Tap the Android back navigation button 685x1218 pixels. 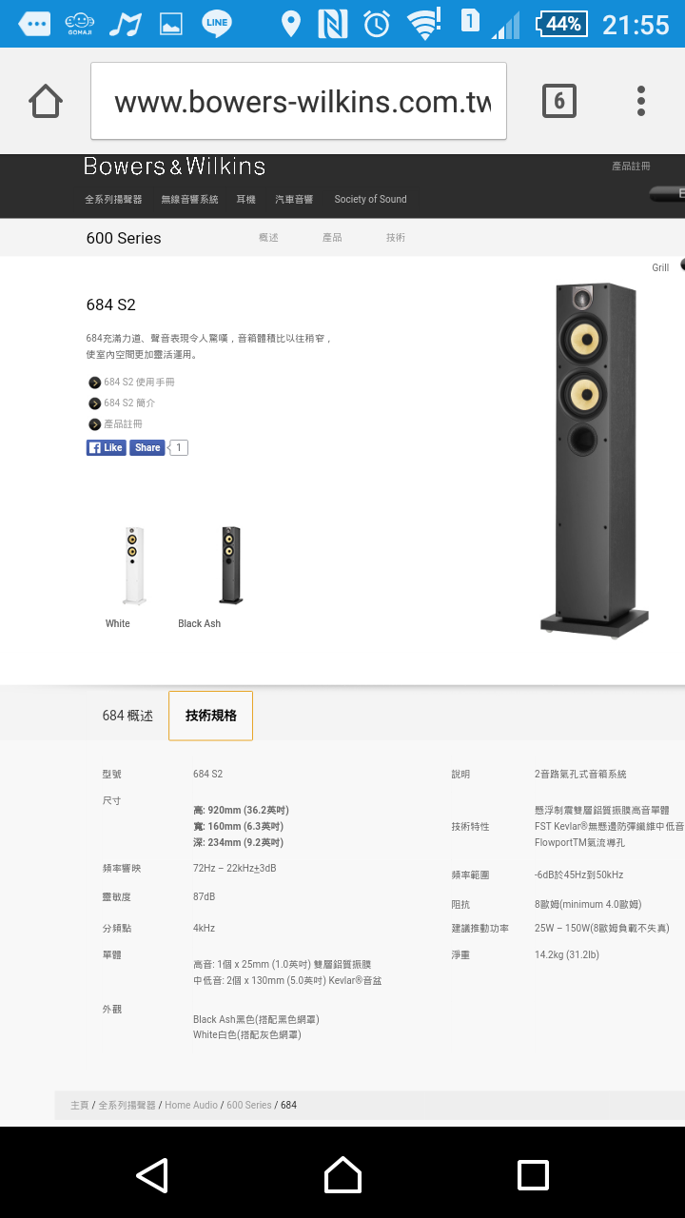152,1175
